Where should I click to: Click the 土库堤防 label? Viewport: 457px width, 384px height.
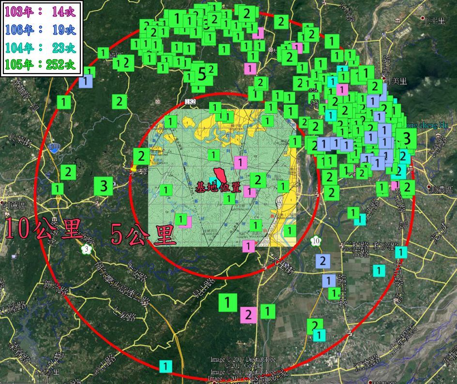pyautogui.click(x=403, y=339)
